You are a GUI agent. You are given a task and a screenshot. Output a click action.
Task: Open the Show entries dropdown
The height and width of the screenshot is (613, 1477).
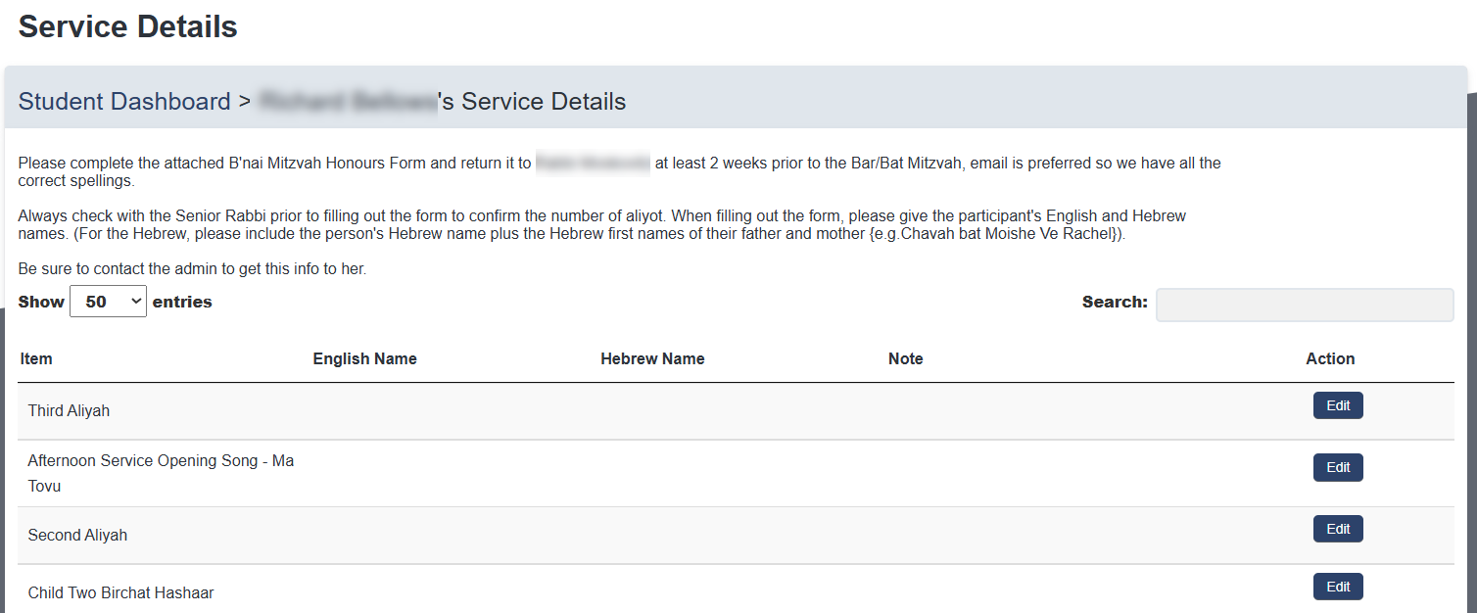[x=108, y=301]
